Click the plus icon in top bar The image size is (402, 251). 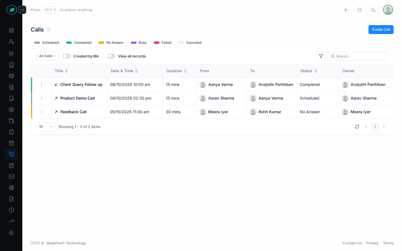coord(346,10)
